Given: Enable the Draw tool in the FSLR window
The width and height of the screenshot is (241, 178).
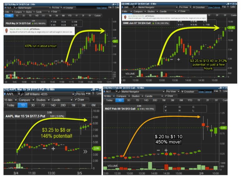Looking at the screenshot, I should point(54,12).
